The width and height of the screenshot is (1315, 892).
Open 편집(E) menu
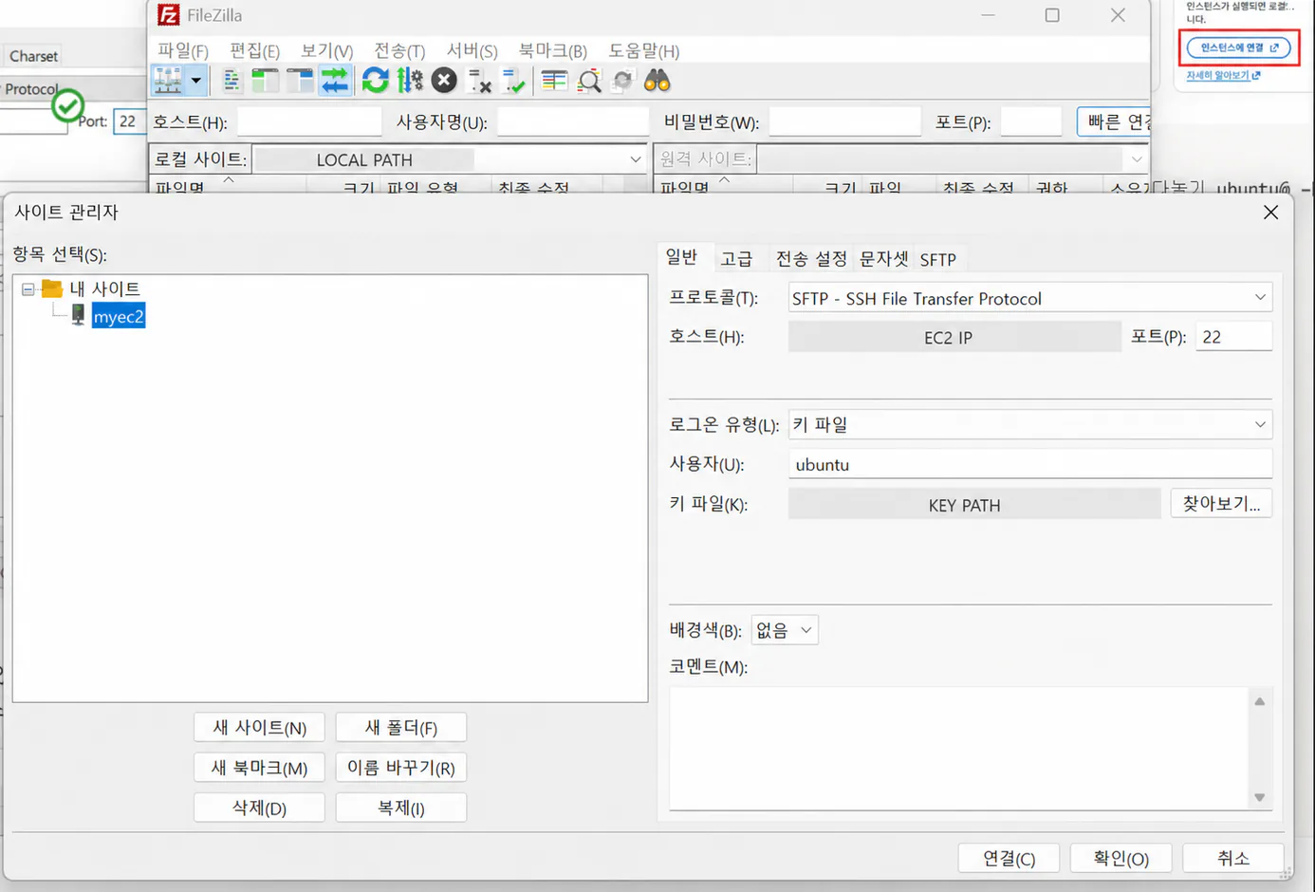(255, 50)
